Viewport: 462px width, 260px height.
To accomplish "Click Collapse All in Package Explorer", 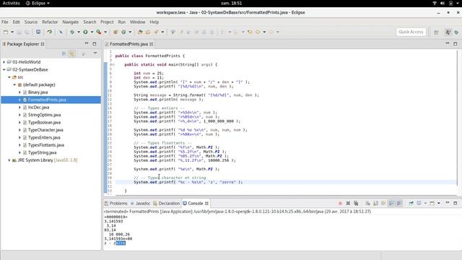I will pos(64,53).
